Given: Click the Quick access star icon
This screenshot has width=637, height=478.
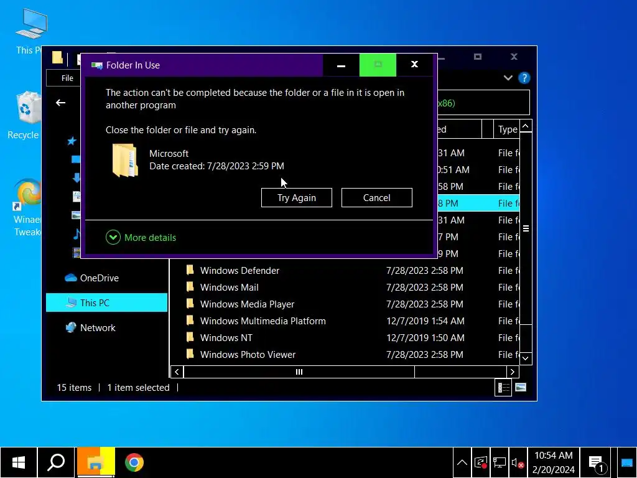Looking at the screenshot, I should 72,141.
